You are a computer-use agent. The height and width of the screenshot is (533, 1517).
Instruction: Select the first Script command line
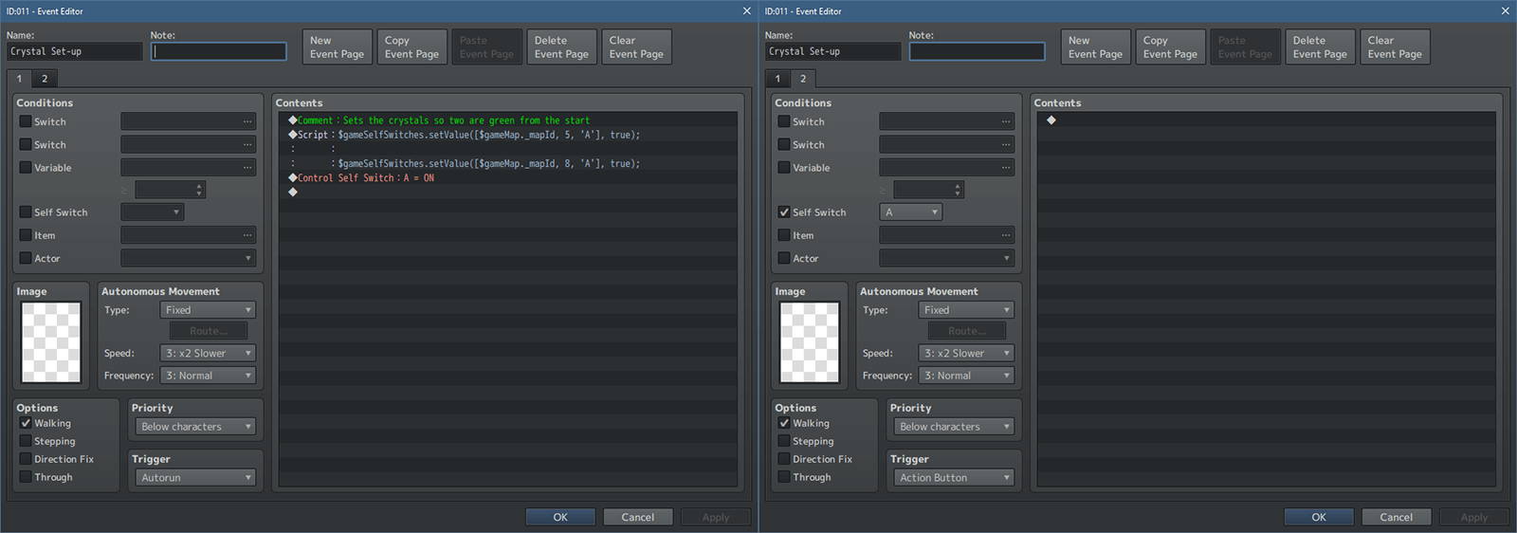pos(508,135)
